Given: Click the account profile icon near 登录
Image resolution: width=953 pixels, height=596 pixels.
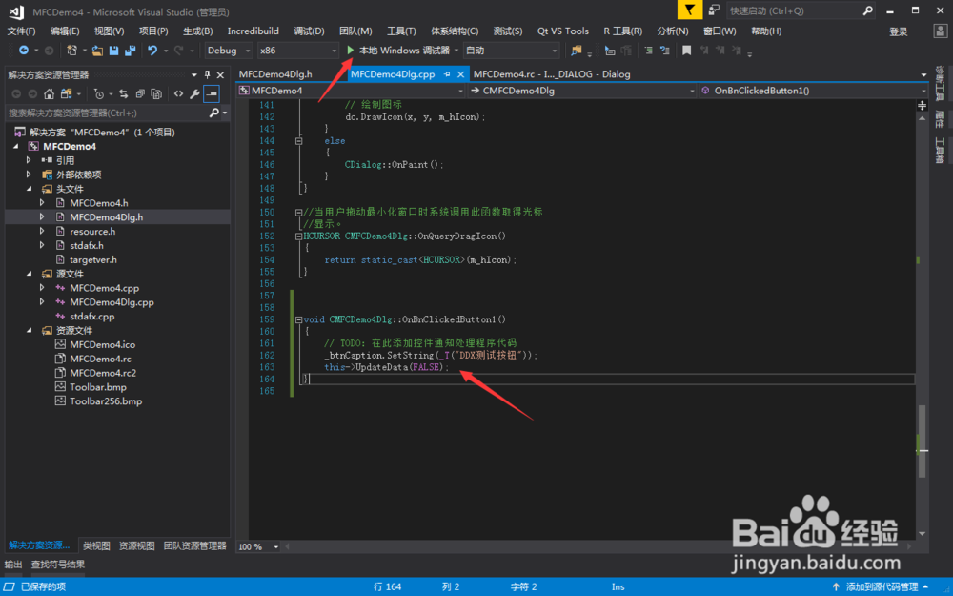Looking at the screenshot, I should click(x=940, y=31).
